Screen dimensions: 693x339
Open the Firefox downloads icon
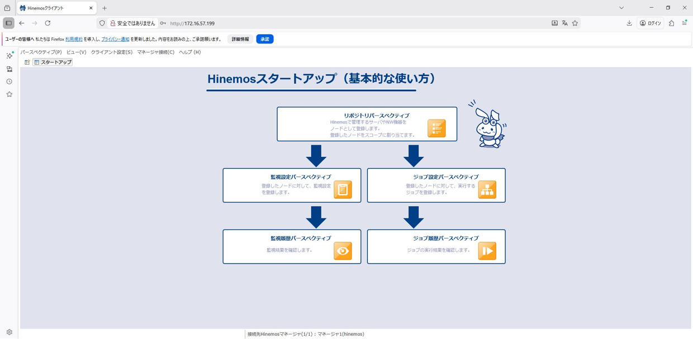pyautogui.click(x=629, y=23)
